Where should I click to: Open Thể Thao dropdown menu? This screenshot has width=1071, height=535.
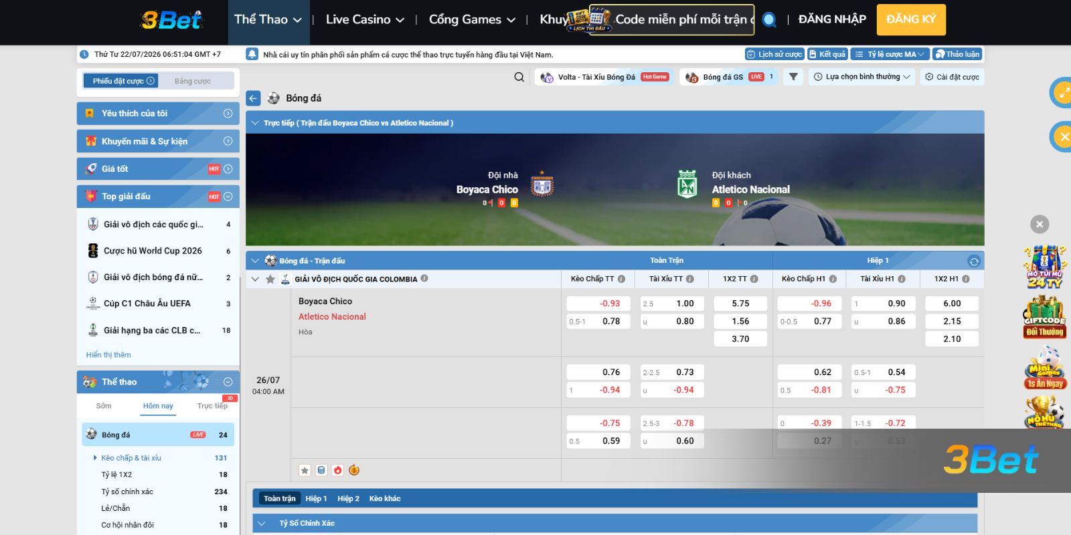coord(268,19)
